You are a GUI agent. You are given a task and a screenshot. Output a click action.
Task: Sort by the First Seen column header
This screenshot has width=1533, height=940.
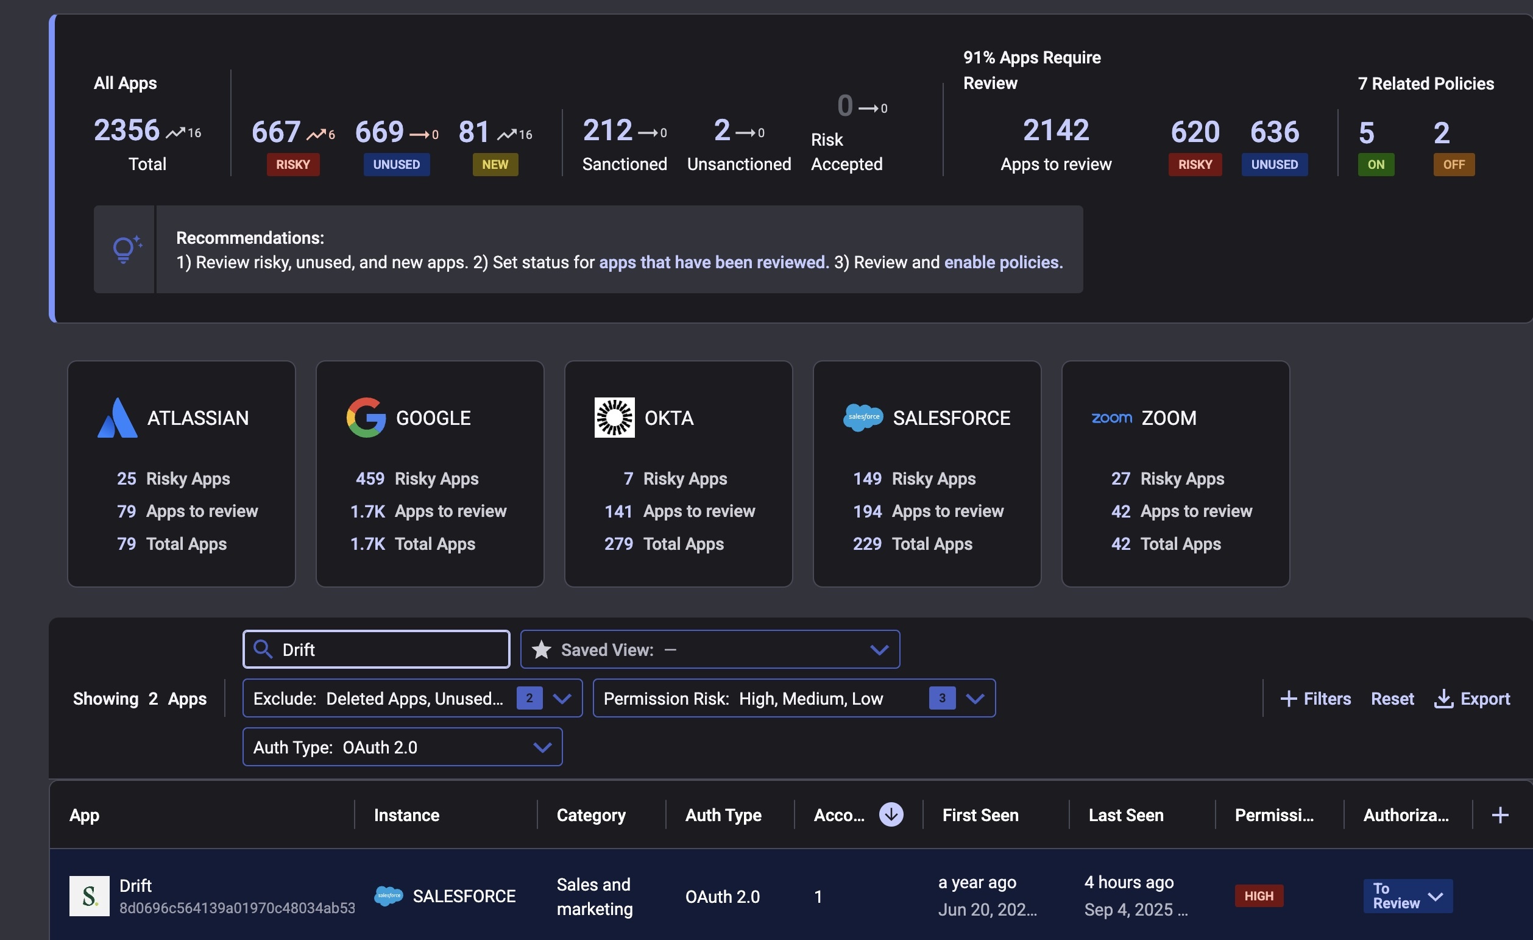(980, 815)
